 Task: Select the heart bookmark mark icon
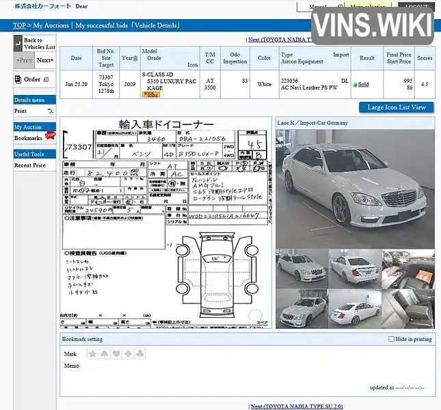116,354
